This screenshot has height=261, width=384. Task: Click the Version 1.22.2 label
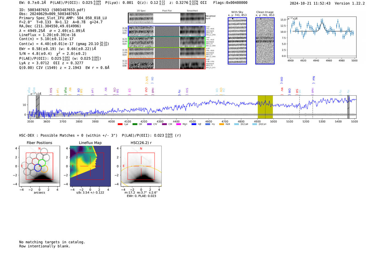(350, 3)
